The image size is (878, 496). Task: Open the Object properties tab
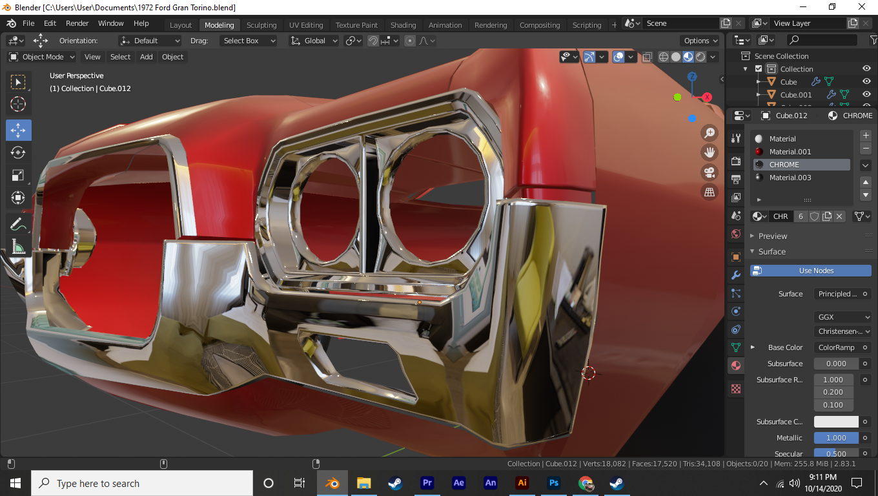[x=735, y=257]
